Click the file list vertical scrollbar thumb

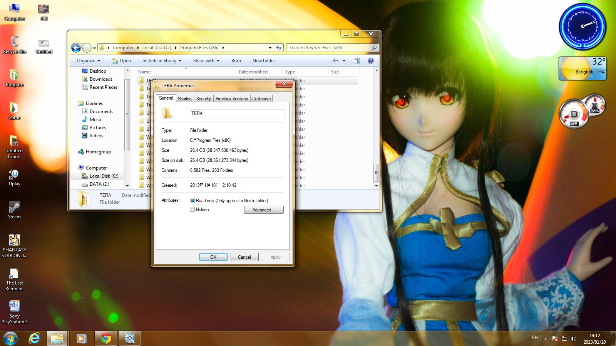[376, 173]
